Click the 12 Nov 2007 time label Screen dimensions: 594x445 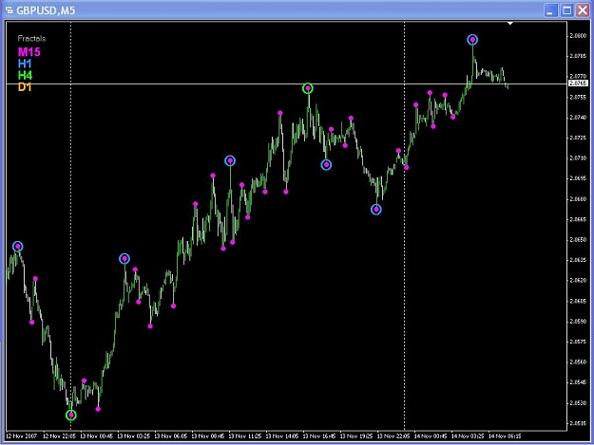tap(21, 436)
